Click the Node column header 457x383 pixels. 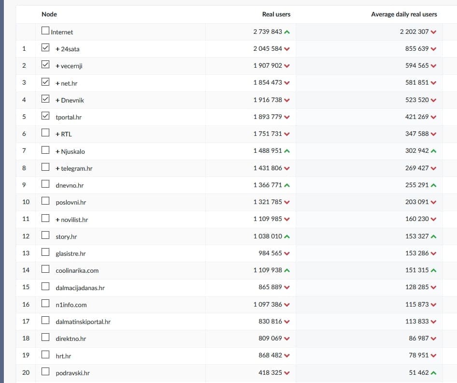tap(49, 15)
